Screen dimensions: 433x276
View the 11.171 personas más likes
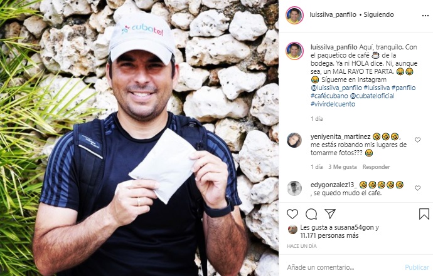click(329, 235)
